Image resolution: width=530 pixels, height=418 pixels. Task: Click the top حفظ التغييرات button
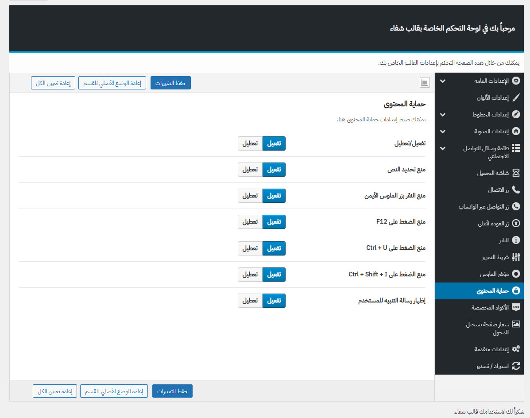coord(170,83)
